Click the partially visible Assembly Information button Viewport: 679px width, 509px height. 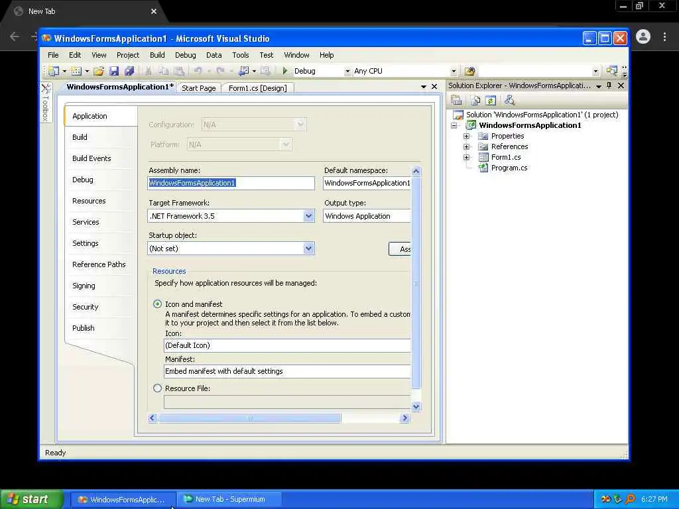[400, 249]
